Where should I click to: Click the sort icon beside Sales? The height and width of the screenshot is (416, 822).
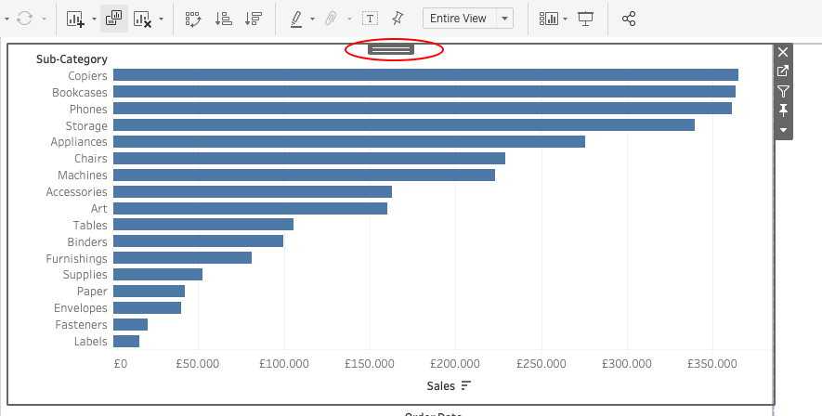tap(466, 385)
